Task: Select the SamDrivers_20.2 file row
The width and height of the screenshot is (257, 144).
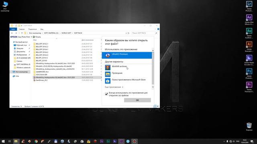Action: pos(67,80)
